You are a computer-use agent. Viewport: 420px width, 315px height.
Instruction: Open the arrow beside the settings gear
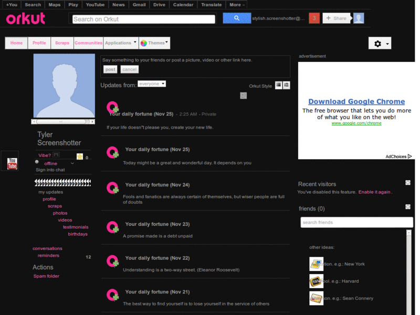pyautogui.click(x=387, y=44)
